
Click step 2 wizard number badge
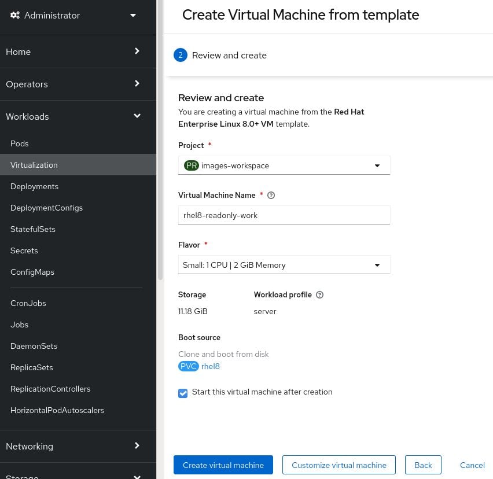181,56
